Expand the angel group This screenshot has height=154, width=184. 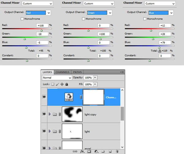coord(50,148)
